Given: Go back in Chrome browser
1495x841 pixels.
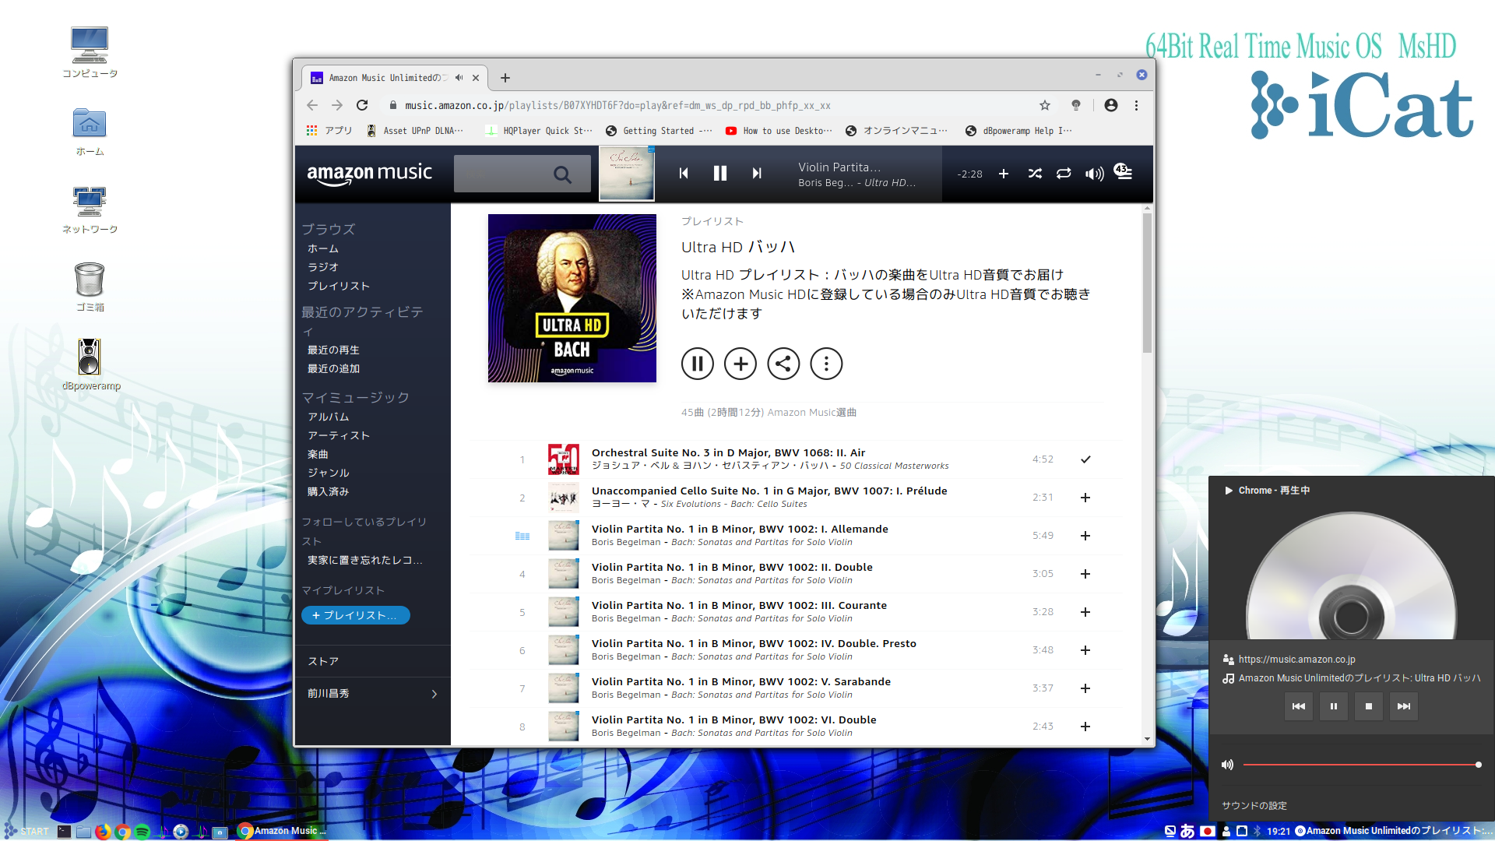Looking at the screenshot, I should pyautogui.click(x=312, y=105).
